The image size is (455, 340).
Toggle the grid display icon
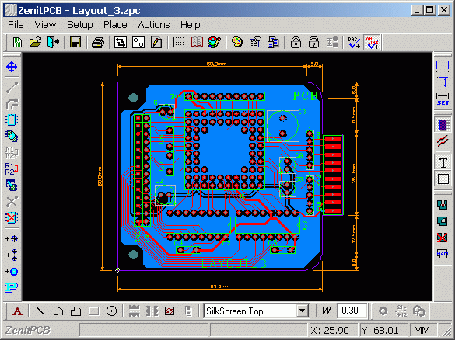[179, 43]
